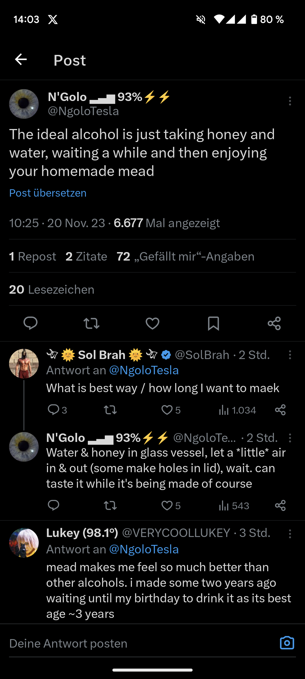The width and height of the screenshot is (305, 679).
Task: Click the 'Post übersetzen' translate link
Action: coord(48,193)
